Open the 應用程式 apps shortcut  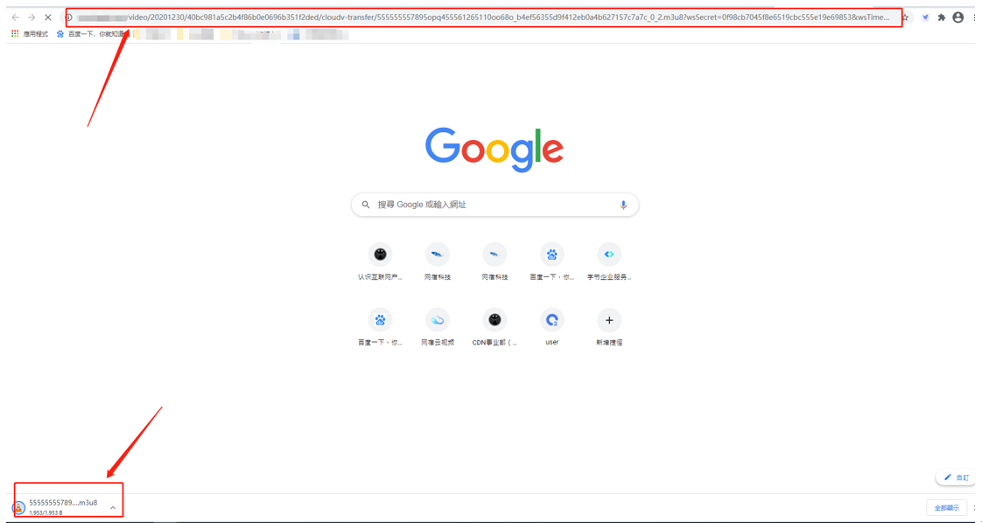(x=30, y=34)
